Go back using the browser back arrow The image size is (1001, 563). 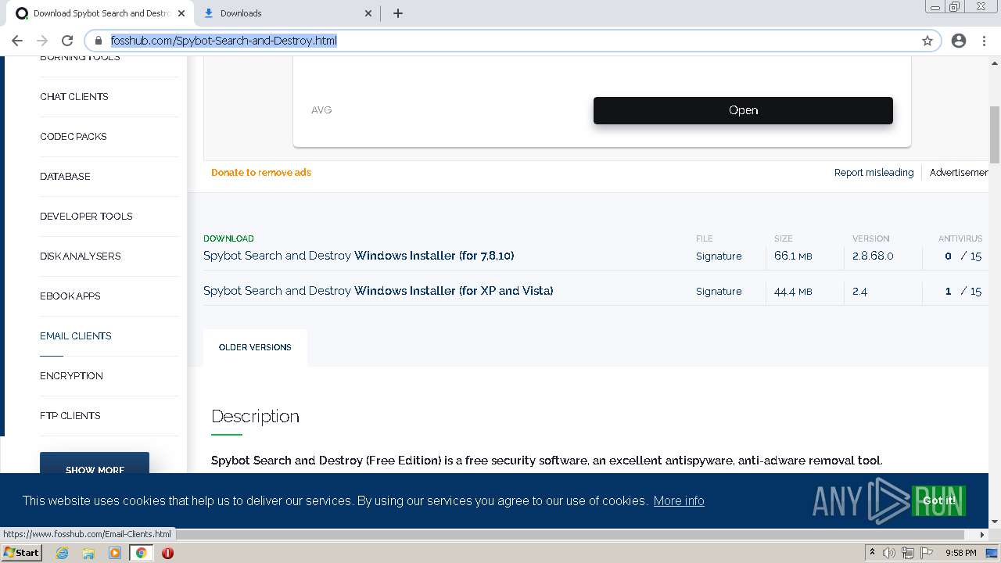pos(17,41)
